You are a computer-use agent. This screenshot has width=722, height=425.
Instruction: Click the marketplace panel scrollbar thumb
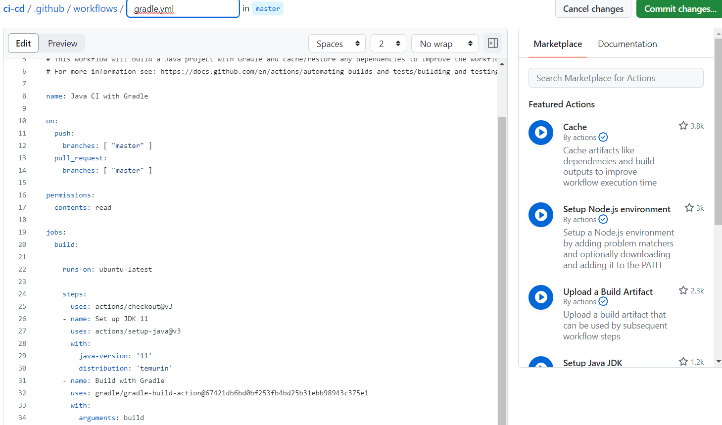718,132
